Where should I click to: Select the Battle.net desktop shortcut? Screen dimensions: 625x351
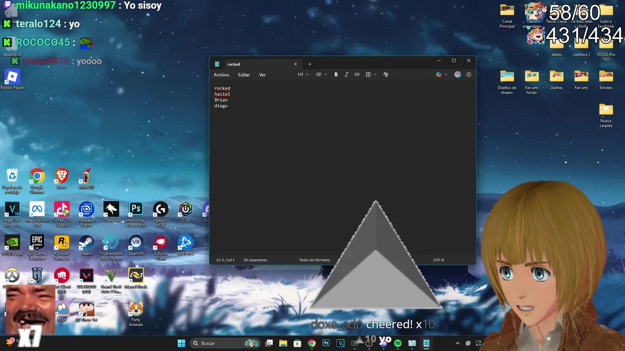point(186,245)
